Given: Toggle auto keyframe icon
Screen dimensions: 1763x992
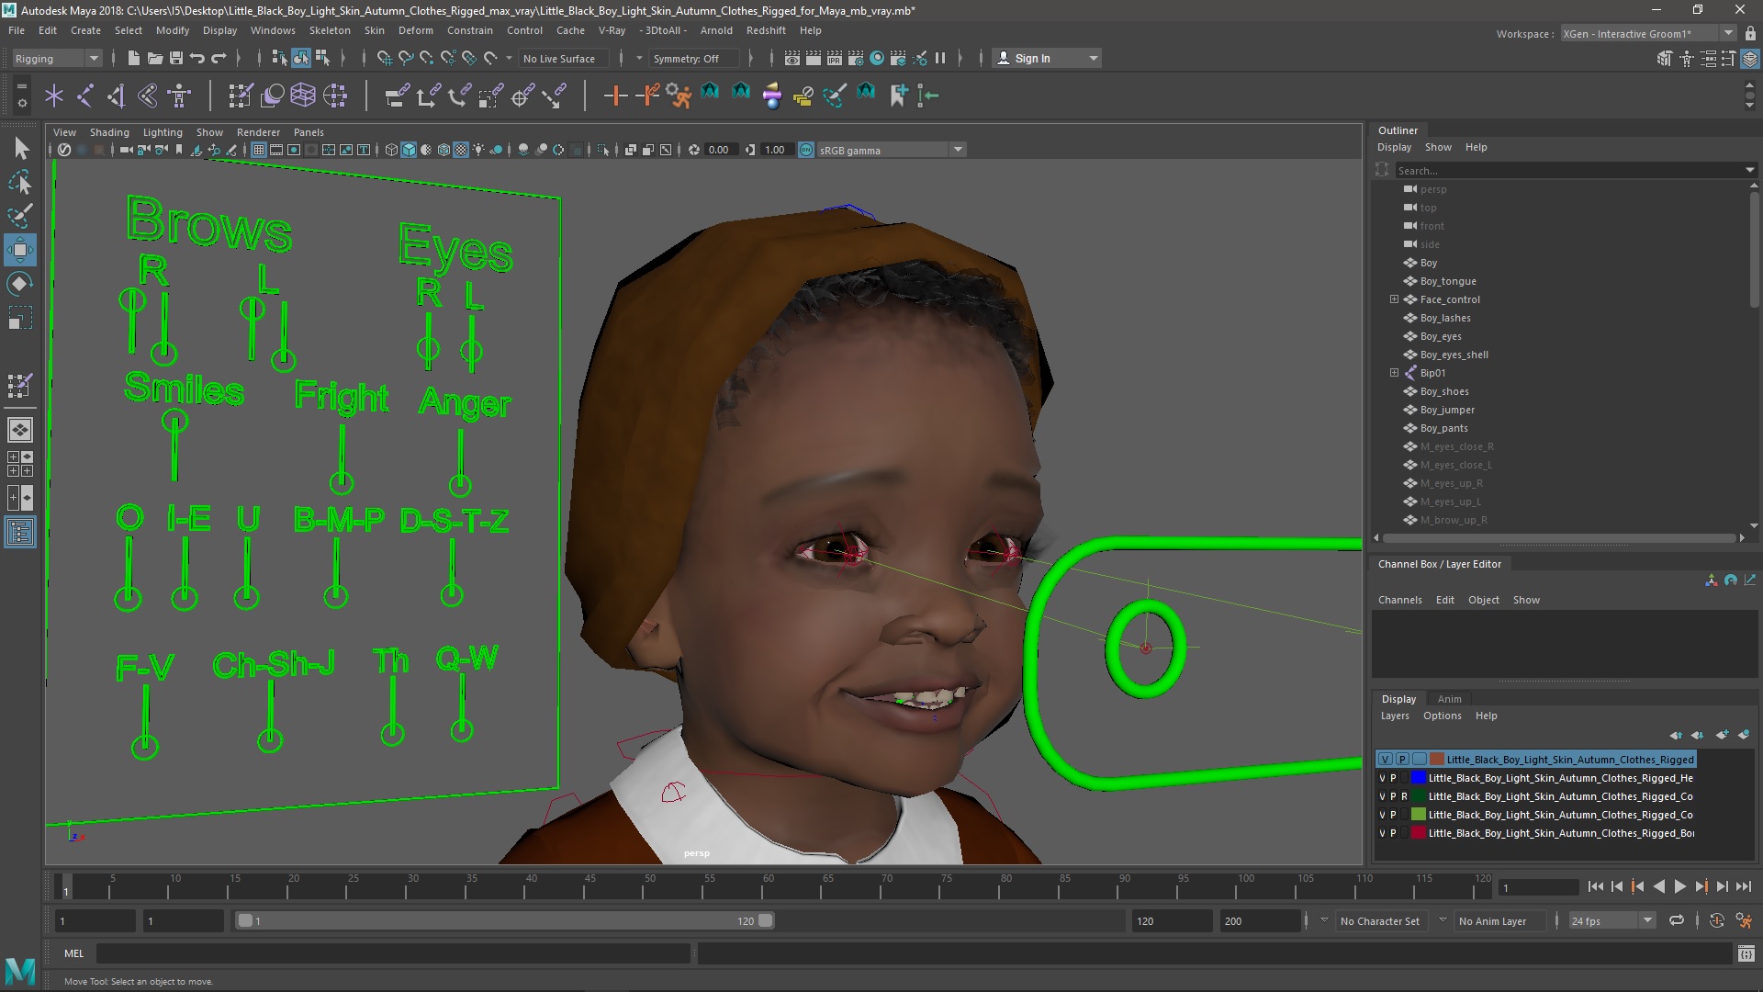Looking at the screenshot, I should point(1716,920).
